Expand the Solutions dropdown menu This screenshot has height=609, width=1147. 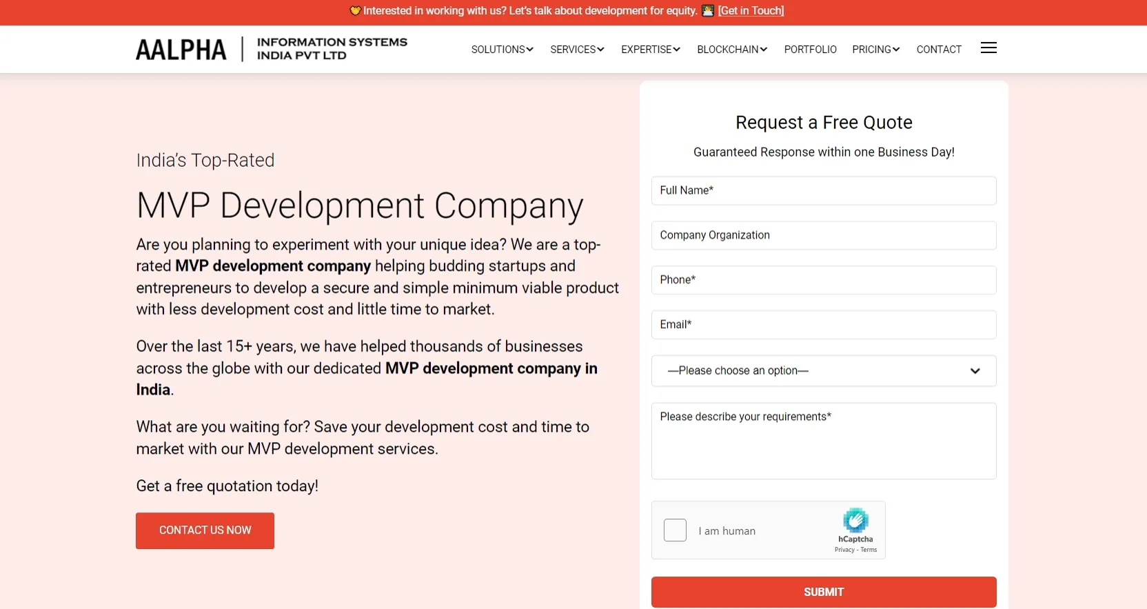coord(503,50)
